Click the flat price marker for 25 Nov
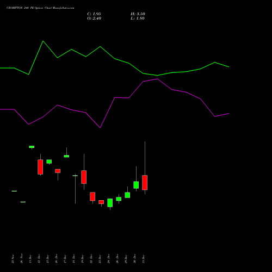 [14, 191]
